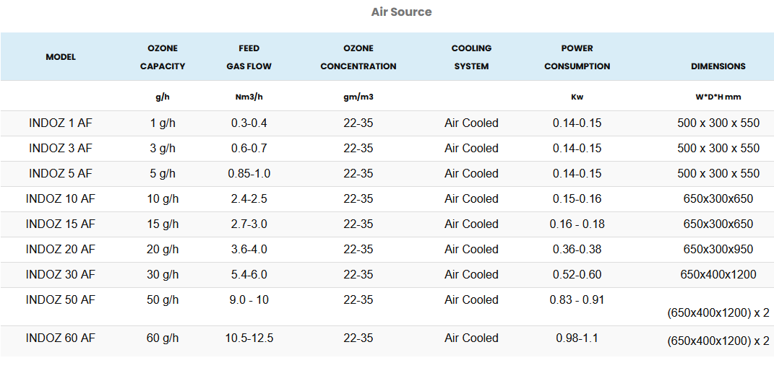Click the Air Source heading
774x368 pixels.
pyautogui.click(x=401, y=12)
